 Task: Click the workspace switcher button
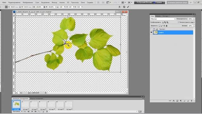(177, 3)
